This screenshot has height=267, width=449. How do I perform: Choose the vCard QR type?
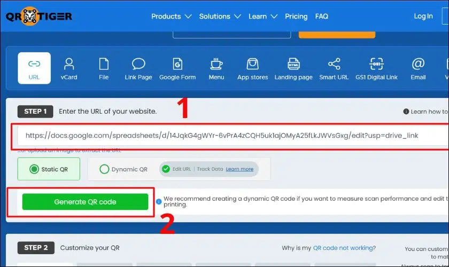point(69,69)
